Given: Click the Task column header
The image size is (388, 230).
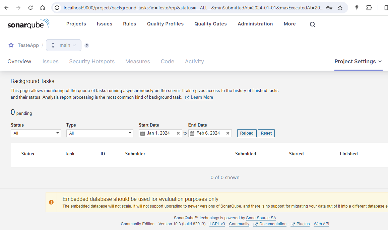Looking at the screenshot, I should [x=70, y=154].
